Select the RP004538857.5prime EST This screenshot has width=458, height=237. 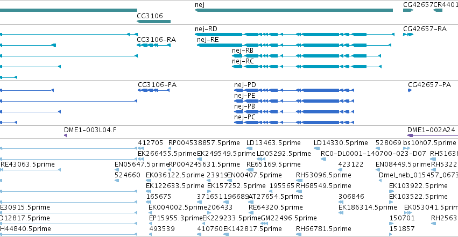pyautogui.click(x=204, y=143)
